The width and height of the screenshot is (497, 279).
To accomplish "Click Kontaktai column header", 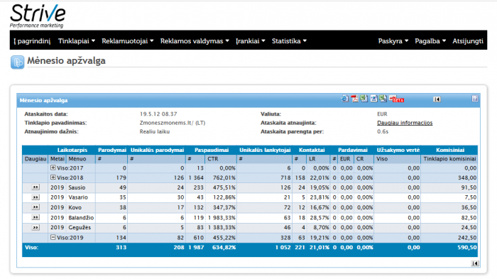I will [x=312, y=150].
